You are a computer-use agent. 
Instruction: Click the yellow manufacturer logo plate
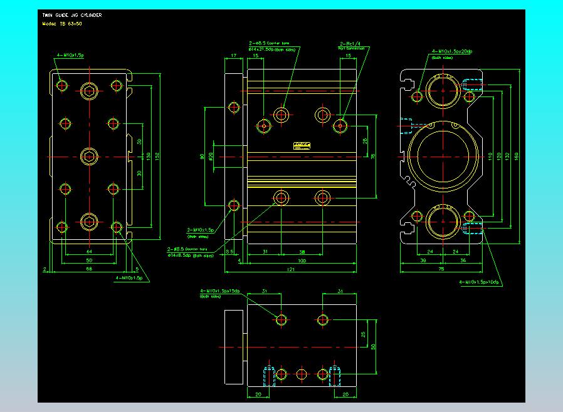(x=302, y=146)
